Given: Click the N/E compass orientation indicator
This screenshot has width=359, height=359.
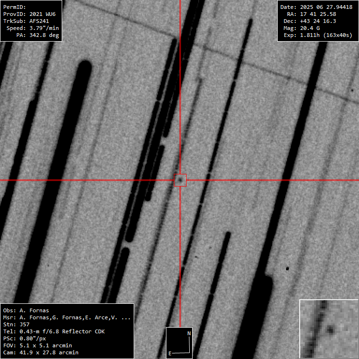Looking at the screenshot, I should pos(179,343).
